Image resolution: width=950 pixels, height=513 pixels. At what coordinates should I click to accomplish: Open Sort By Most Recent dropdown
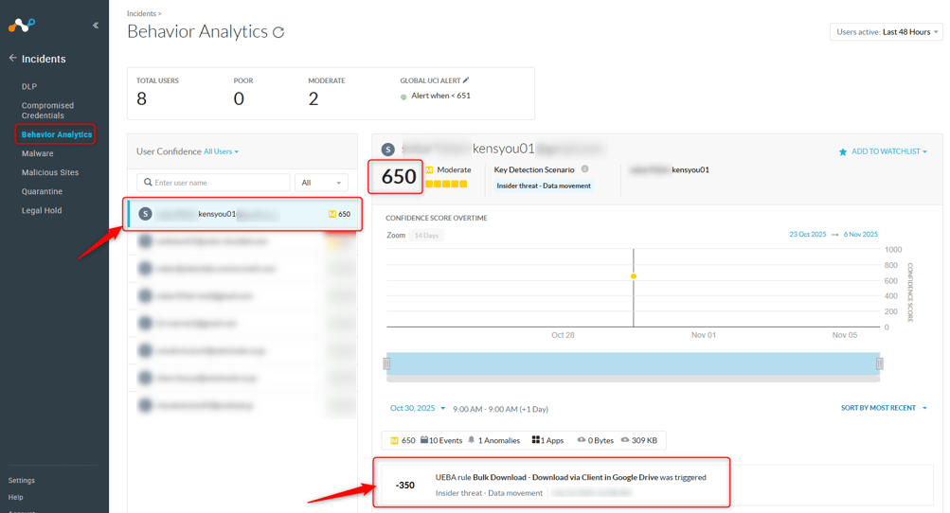tap(884, 408)
